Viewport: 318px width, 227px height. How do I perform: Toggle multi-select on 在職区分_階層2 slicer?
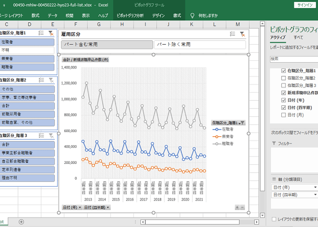[x=41, y=80]
